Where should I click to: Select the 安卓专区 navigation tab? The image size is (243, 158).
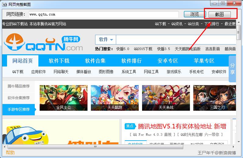click(168, 61)
